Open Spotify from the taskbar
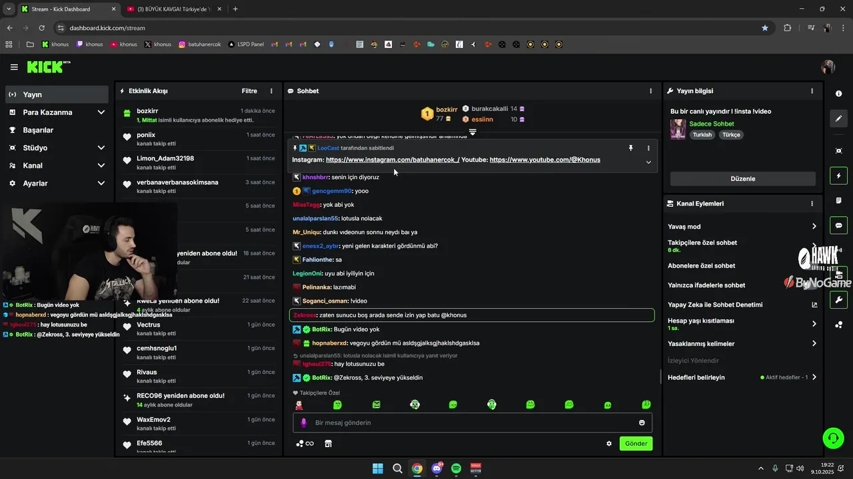Viewport: 853px width, 479px height. 456,468
